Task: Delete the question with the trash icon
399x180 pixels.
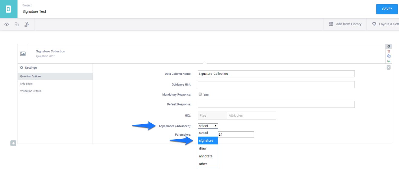Action: [x=389, y=51]
